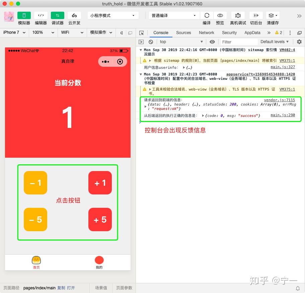
Task: Open the 云开发 console
Action: tap(74, 15)
